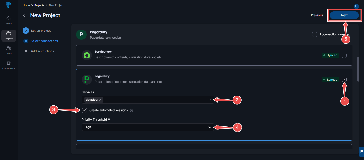Click the Next button
The image size is (364, 160).
pos(344,15)
